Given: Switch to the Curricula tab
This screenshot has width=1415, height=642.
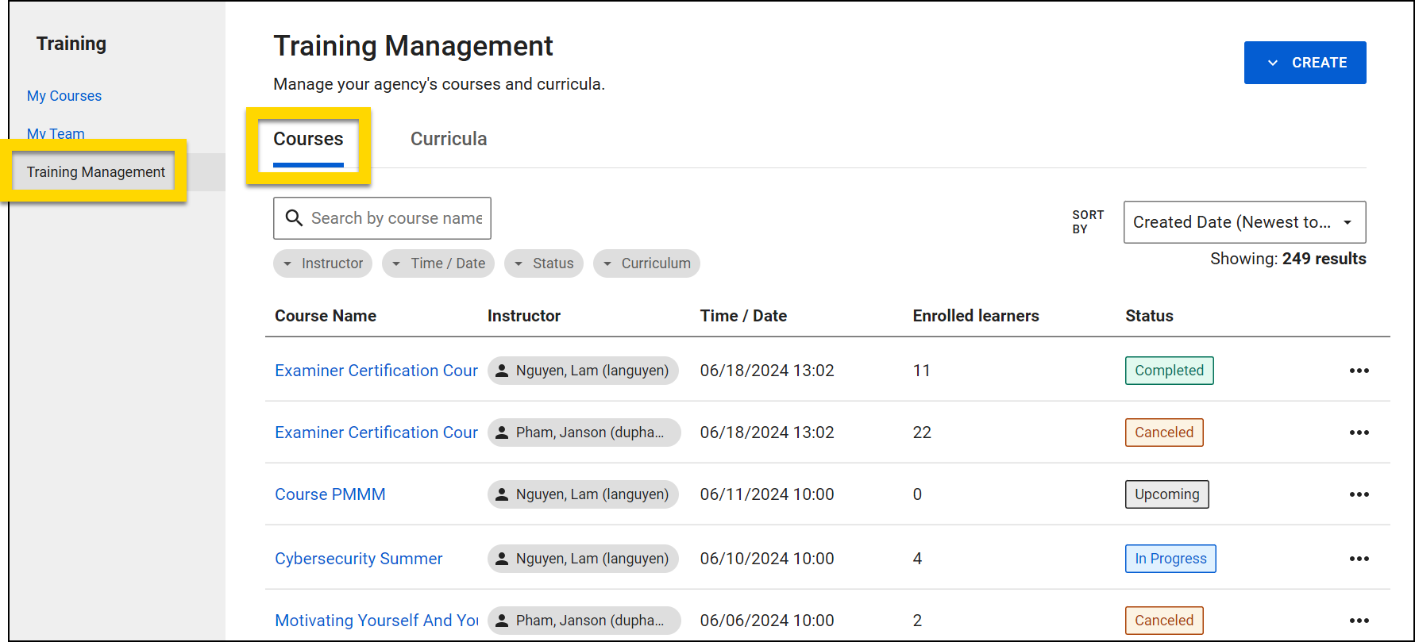Looking at the screenshot, I should pyautogui.click(x=449, y=139).
